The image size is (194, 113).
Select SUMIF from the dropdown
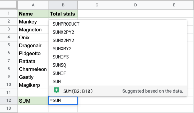point(118,73)
